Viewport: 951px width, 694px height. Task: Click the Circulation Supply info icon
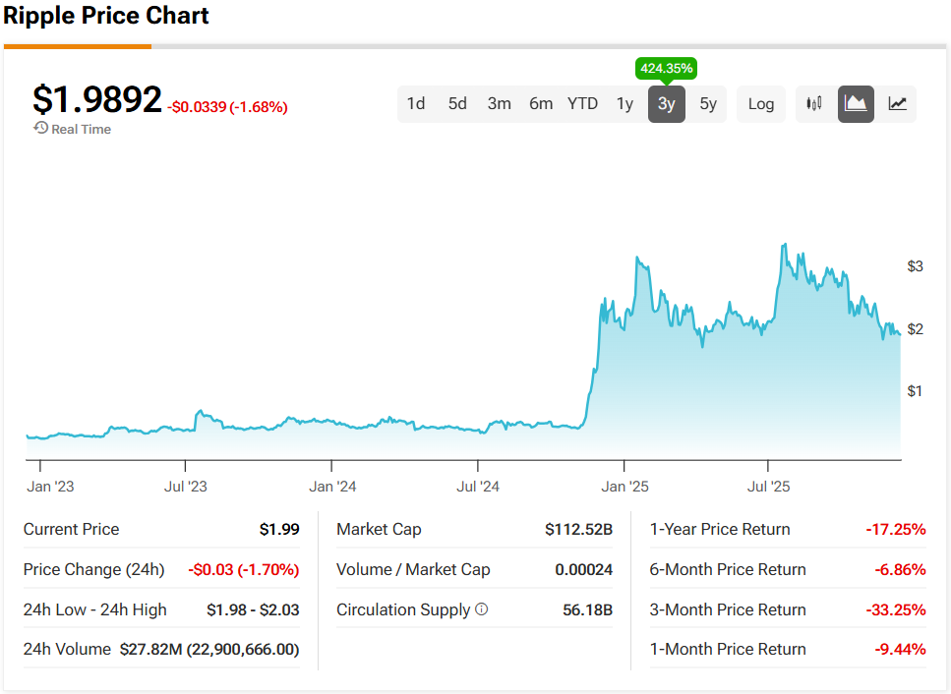[481, 609]
